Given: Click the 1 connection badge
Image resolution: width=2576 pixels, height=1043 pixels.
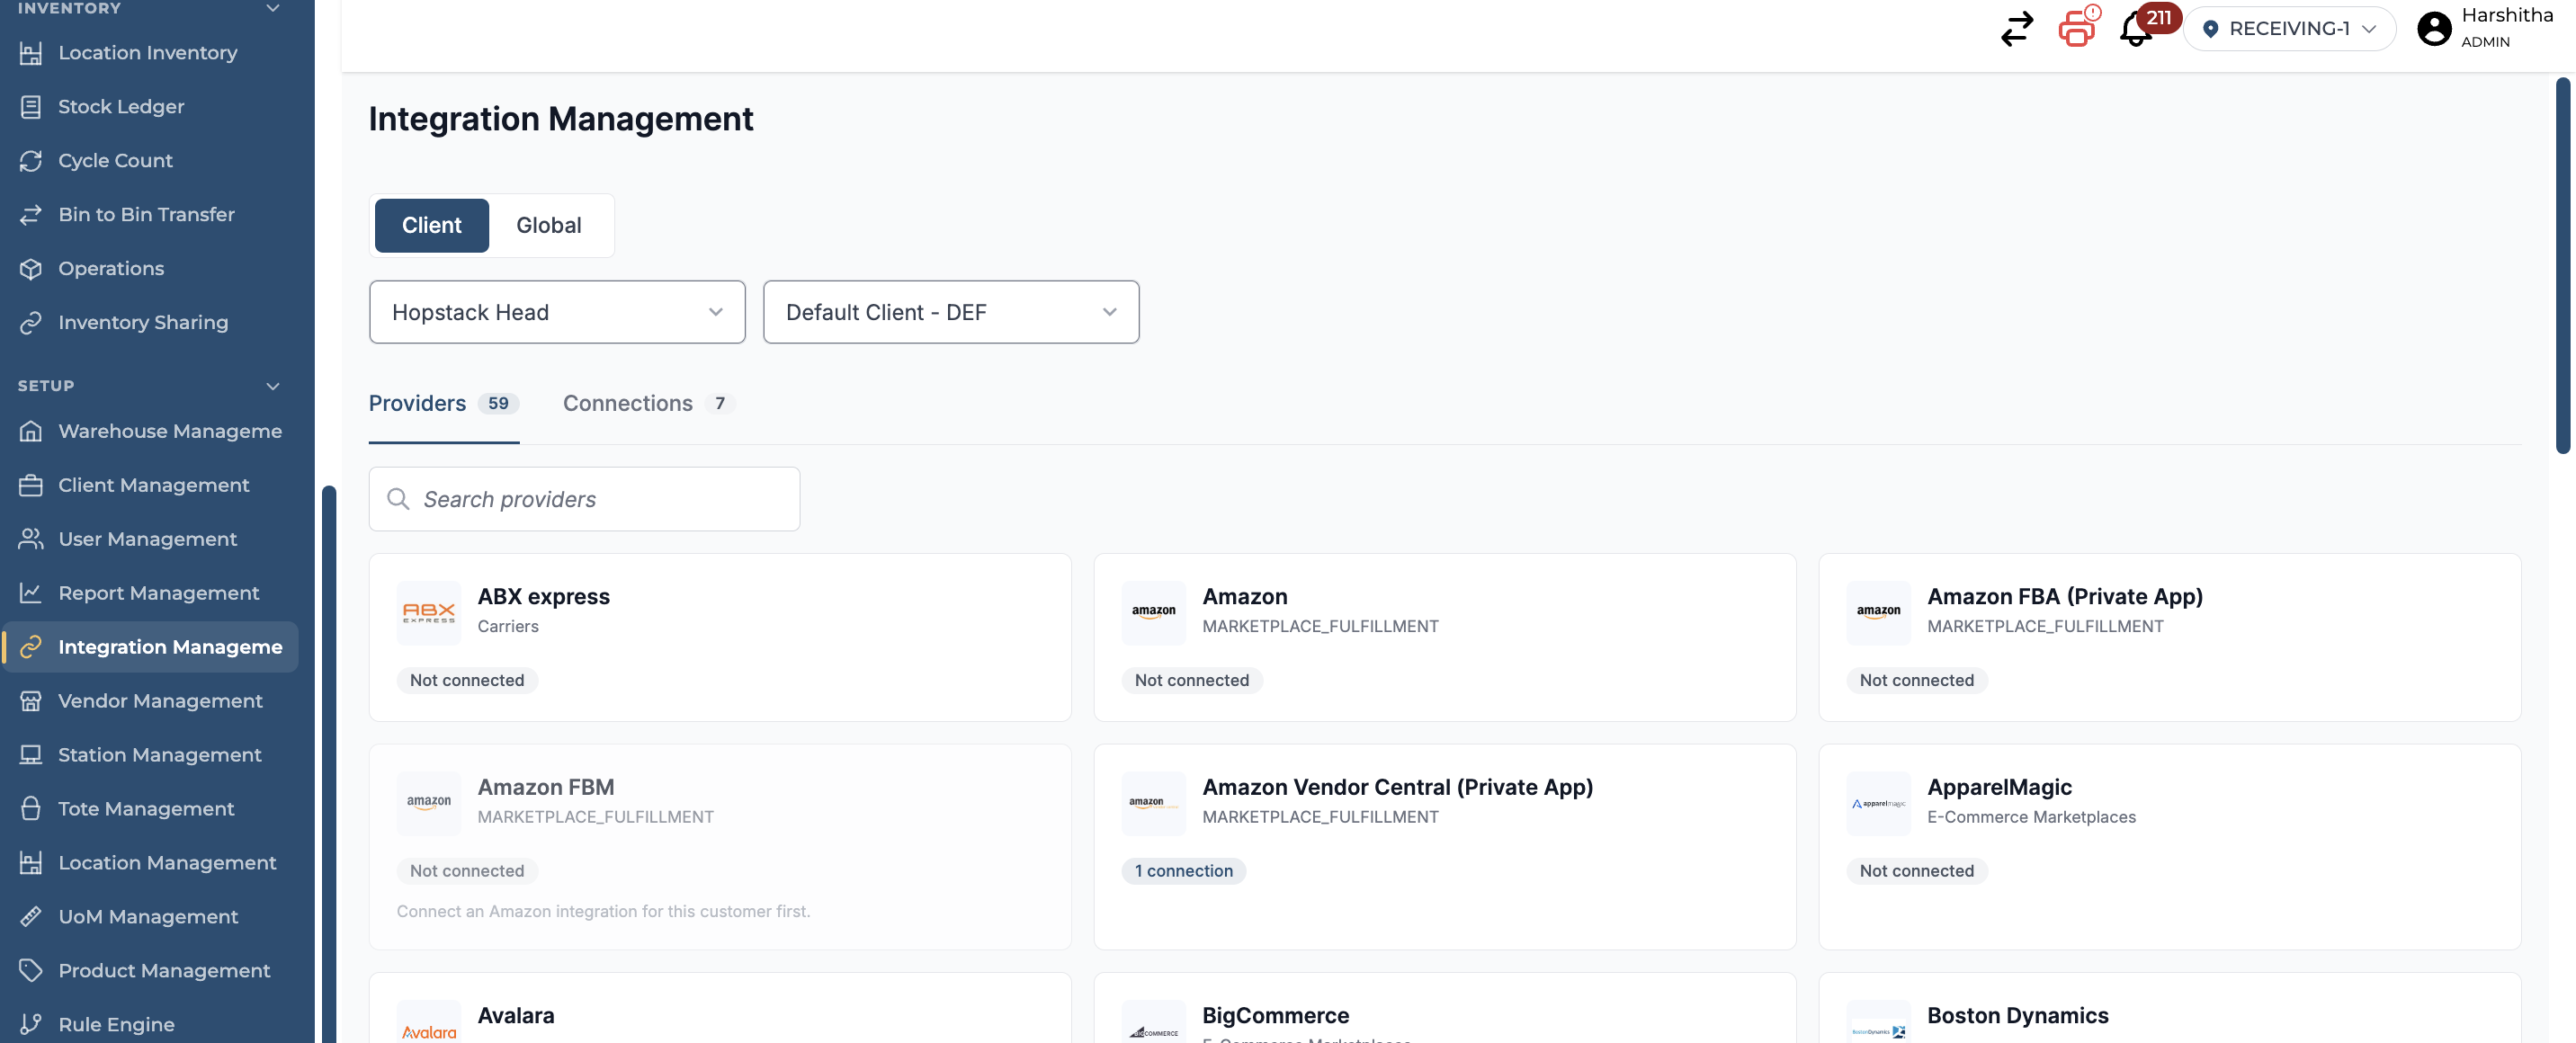Looking at the screenshot, I should pyautogui.click(x=1183, y=871).
